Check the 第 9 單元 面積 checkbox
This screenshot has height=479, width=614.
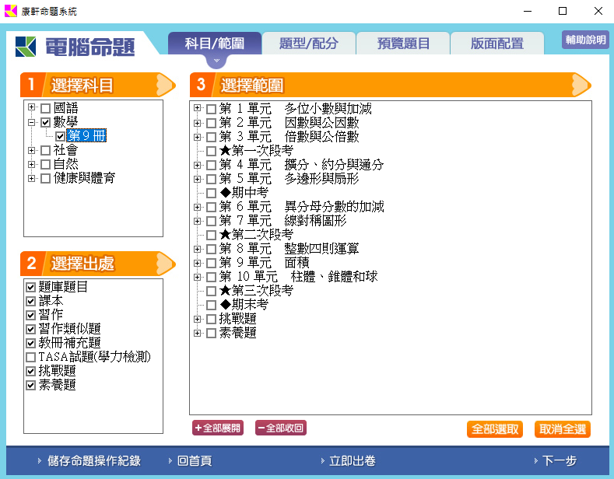tap(211, 263)
